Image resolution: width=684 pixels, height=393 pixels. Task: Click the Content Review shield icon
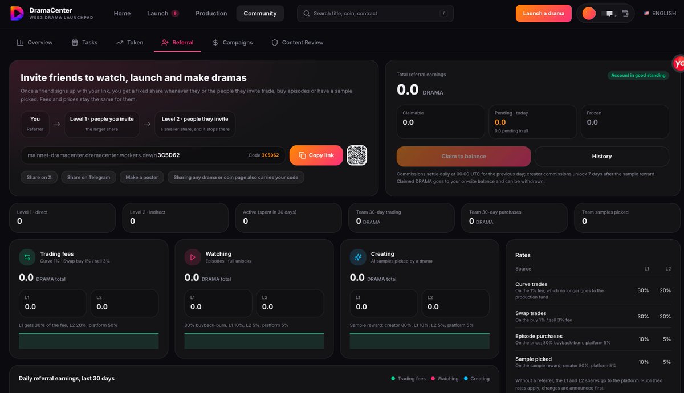click(275, 42)
